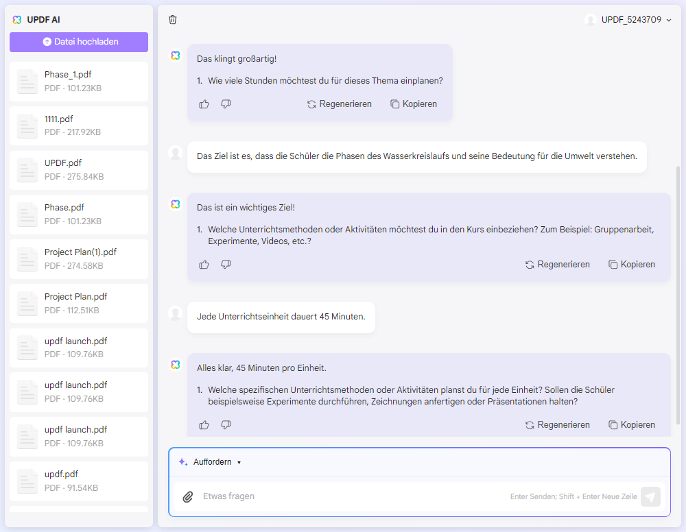This screenshot has height=532, width=686.
Task: Thumbs down the 'Das ist ein wichtiges Ziel!' reply
Action: [x=226, y=265]
